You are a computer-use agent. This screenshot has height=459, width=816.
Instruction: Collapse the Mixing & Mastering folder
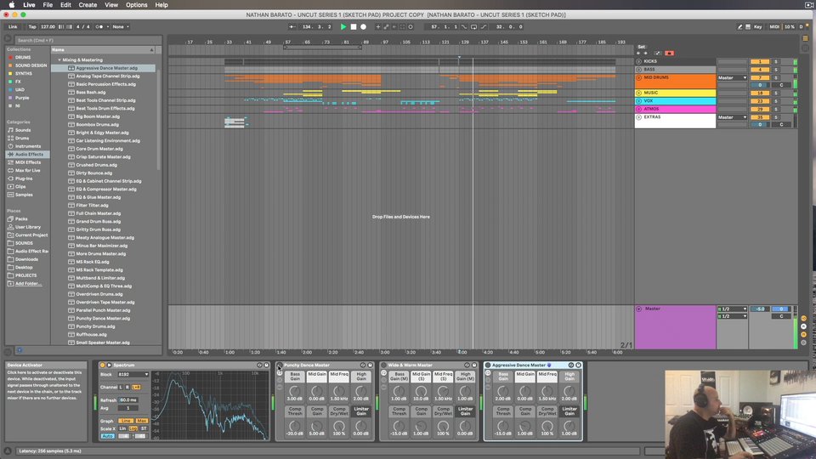coord(59,59)
